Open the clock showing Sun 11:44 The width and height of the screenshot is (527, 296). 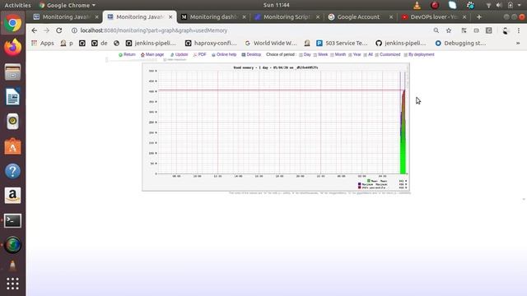(x=277, y=5)
